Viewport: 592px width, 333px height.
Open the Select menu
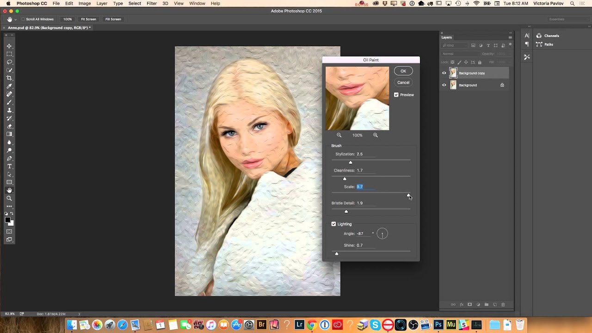coord(135,3)
